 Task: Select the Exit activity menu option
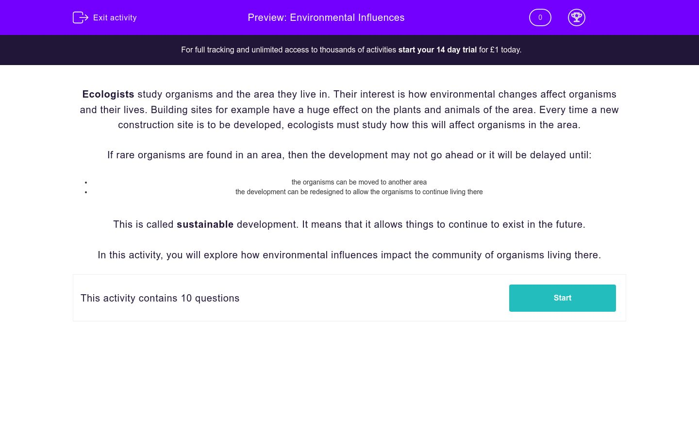click(x=115, y=17)
